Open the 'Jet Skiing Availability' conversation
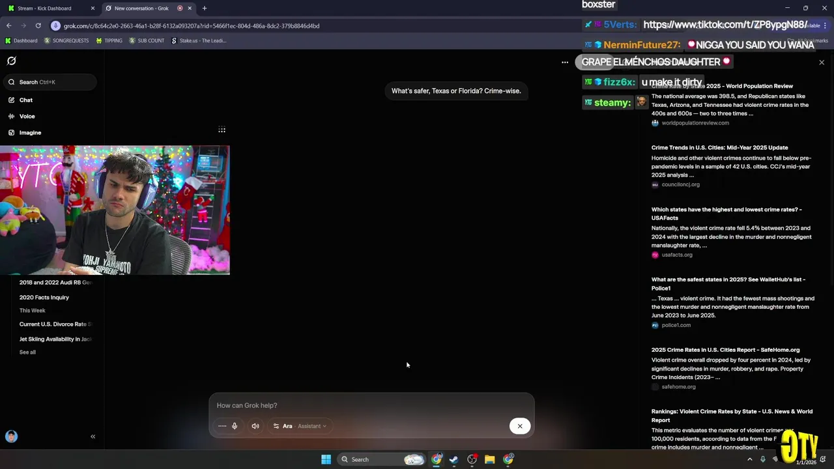This screenshot has width=834, height=469. (x=55, y=339)
